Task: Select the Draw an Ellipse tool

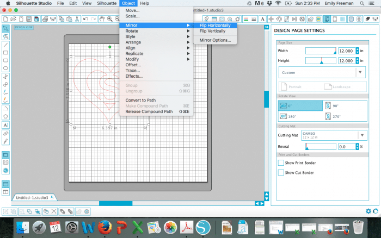Action: click(x=5, y=68)
